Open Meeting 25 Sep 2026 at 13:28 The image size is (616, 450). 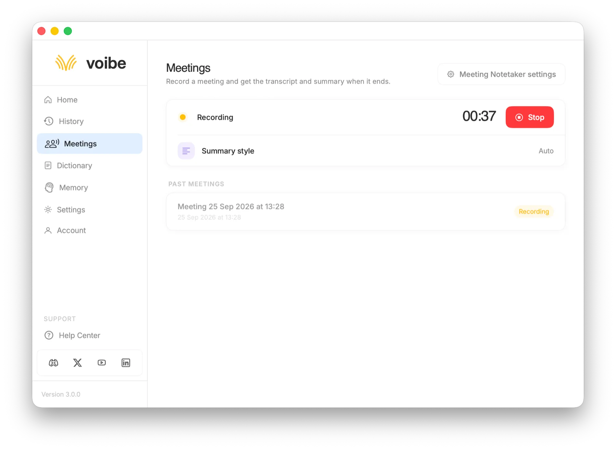tap(365, 211)
